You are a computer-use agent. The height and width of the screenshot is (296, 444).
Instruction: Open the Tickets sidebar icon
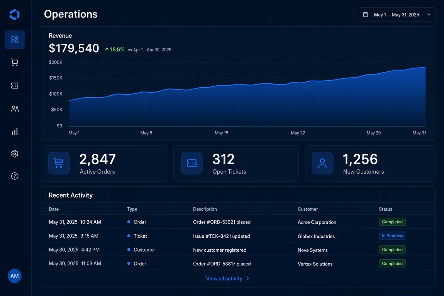coord(15,85)
